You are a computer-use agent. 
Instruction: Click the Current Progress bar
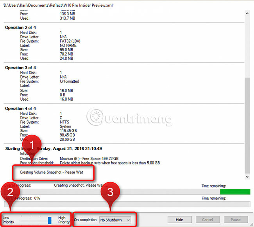click(x=127, y=204)
